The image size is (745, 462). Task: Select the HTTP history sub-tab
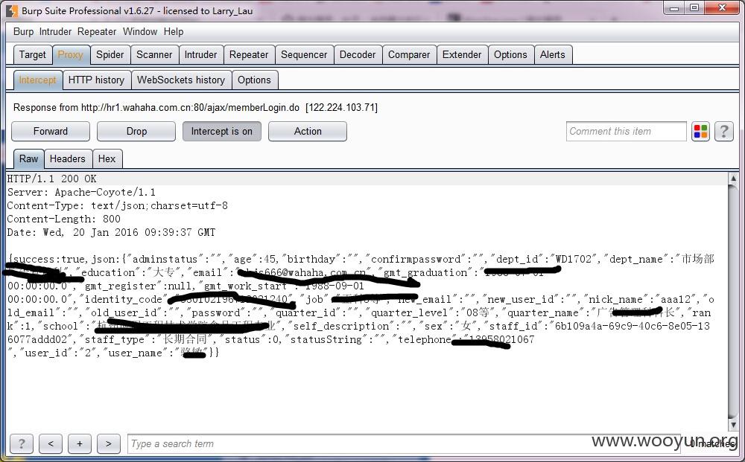coord(96,80)
